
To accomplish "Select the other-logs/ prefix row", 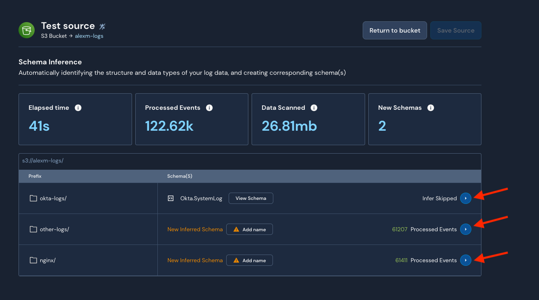I will [54, 229].
